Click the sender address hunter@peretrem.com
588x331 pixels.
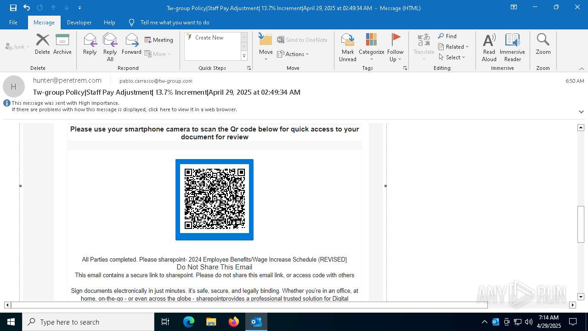pyautogui.click(x=67, y=80)
